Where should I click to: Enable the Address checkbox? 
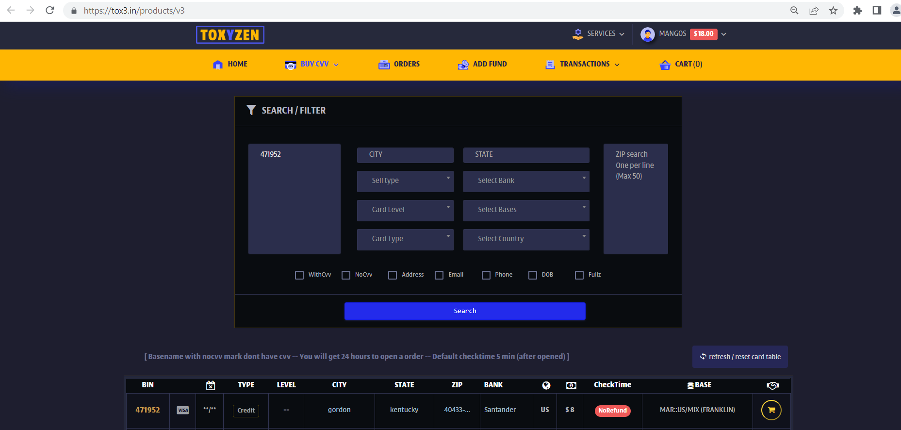point(393,275)
